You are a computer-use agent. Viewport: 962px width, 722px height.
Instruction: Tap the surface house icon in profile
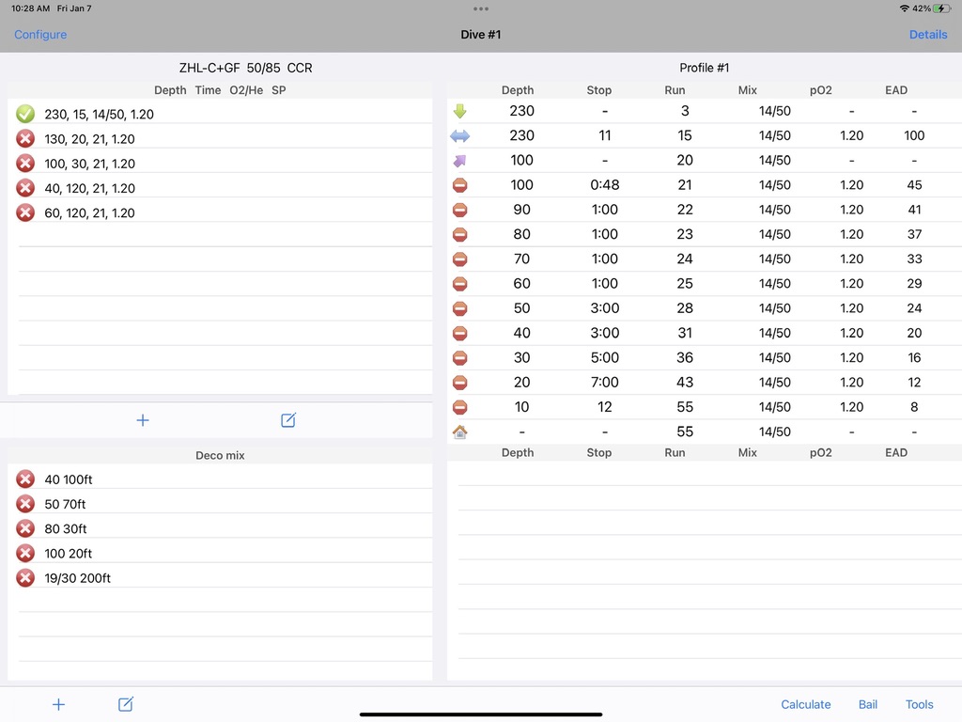coord(459,432)
